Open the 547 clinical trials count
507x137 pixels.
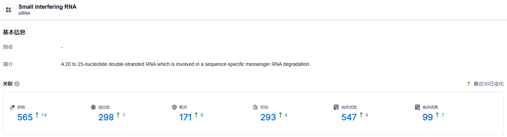[349, 117]
